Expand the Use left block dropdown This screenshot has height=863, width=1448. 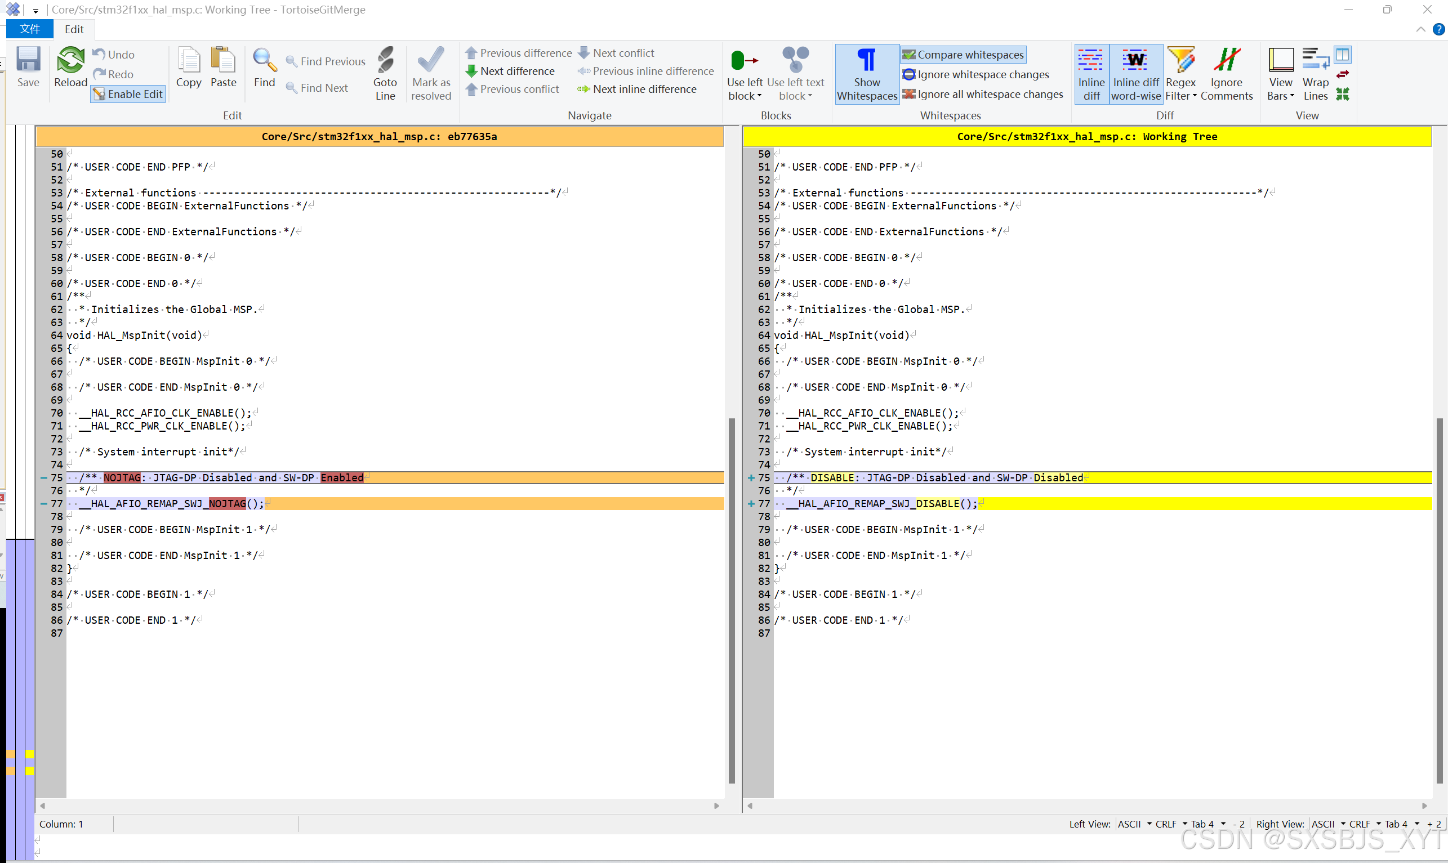click(744, 96)
